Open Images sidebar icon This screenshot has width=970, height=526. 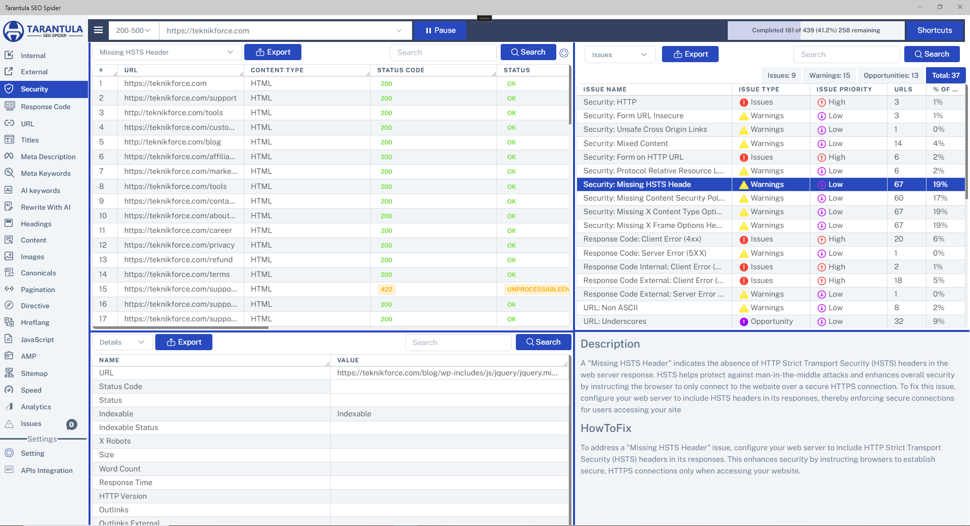pos(9,257)
